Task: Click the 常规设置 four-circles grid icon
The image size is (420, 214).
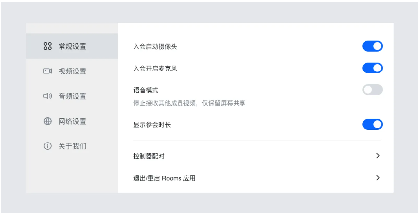Action: click(48, 46)
